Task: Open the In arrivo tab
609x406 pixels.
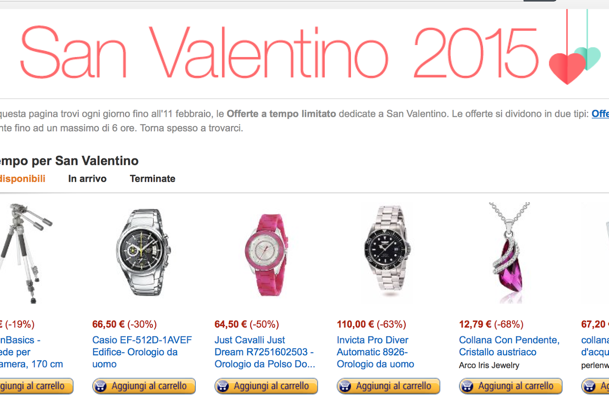Action: (x=87, y=179)
